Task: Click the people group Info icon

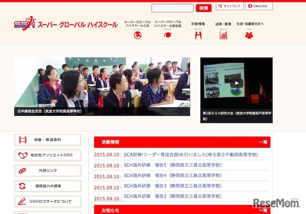Action: click(x=249, y=35)
